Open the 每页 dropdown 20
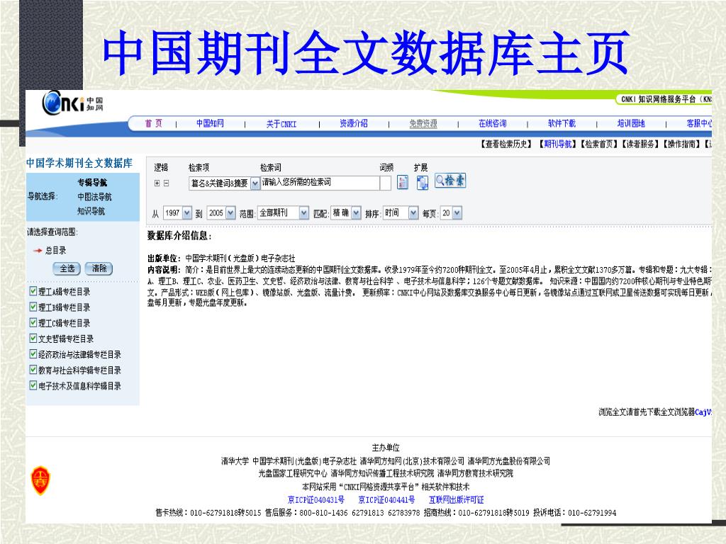726x544 pixels. click(x=451, y=212)
